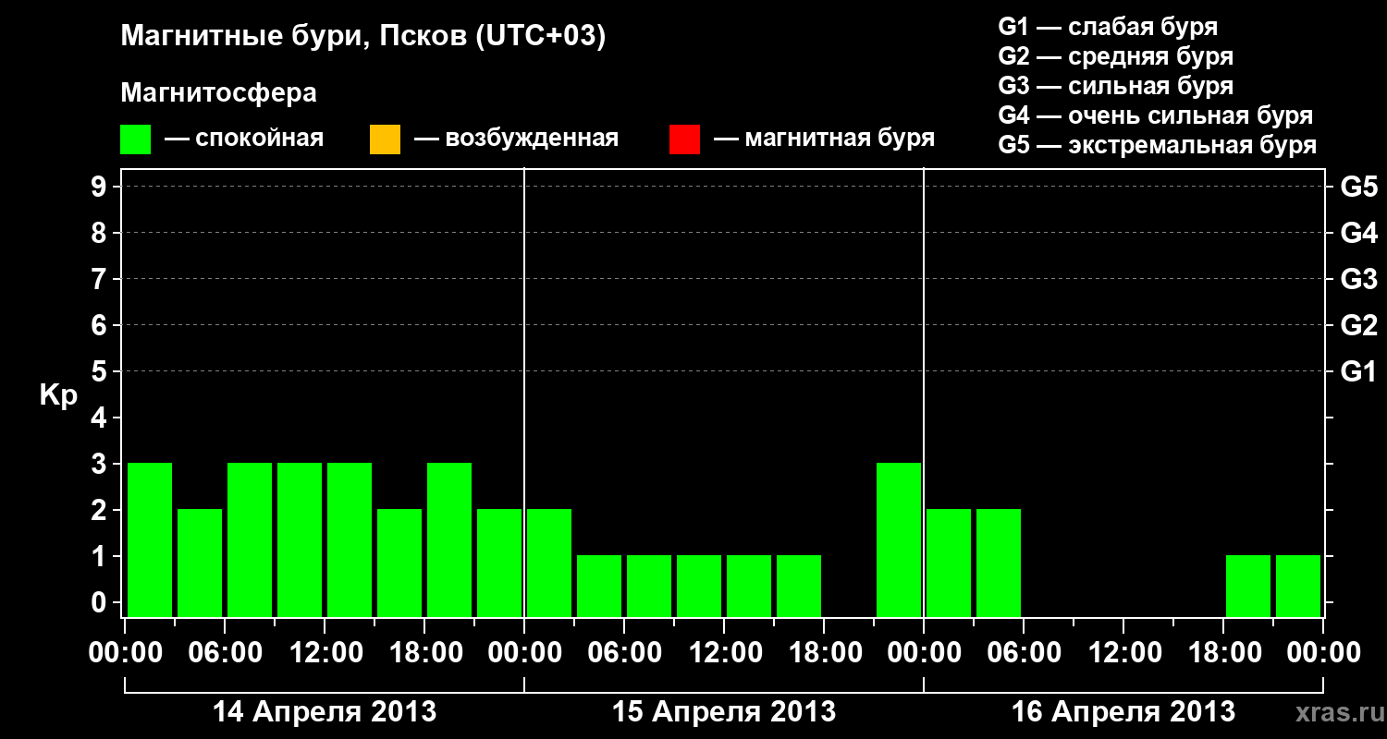1387x739 pixels.
Task: Click the '16 Апреля 2013' date label
Action: click(x=1123, y=711)
